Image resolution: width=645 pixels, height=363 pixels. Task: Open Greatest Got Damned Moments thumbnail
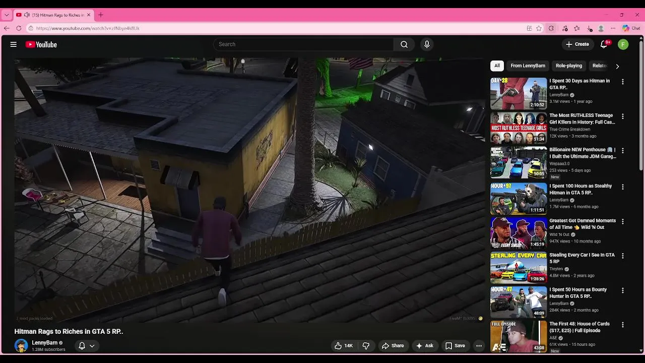(x=519, y=233)
